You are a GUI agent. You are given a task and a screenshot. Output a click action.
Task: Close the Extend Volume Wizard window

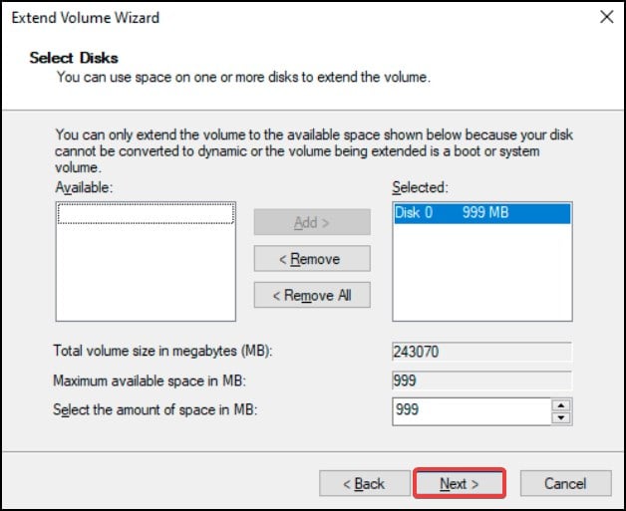pyautogui.click(x=606, y=17)
